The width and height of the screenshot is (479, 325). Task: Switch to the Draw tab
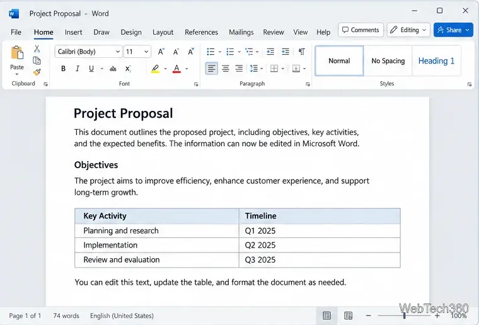101,32
